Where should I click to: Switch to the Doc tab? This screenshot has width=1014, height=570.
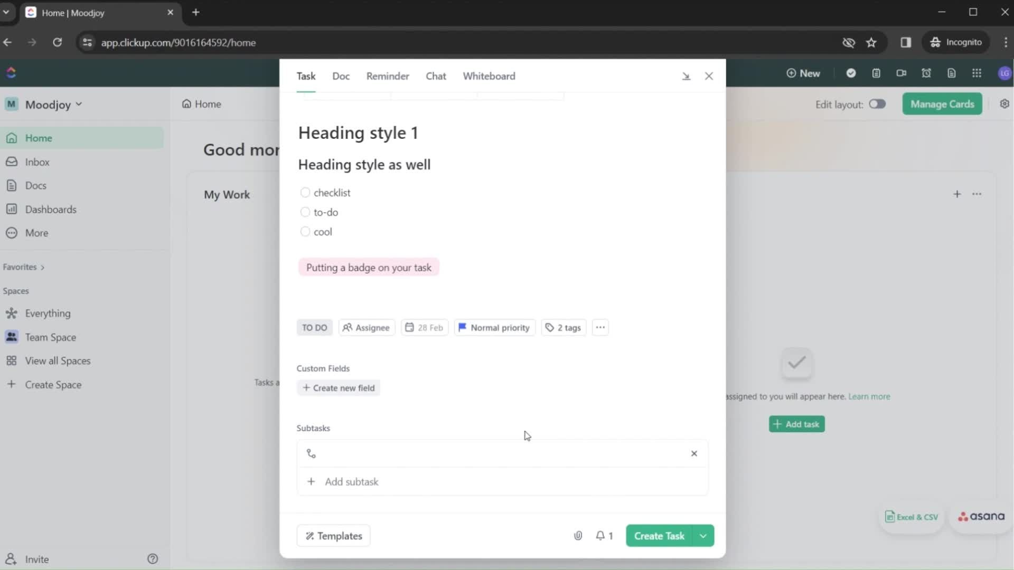click(341, 76)
